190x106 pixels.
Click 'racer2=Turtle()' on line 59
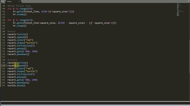click(x=18, y=63)
